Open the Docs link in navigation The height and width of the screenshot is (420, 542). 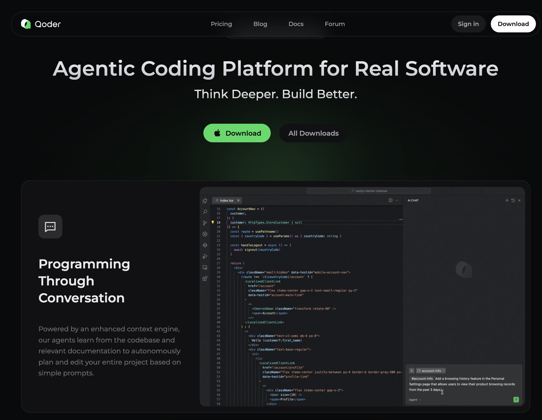[x=296, y=24]
